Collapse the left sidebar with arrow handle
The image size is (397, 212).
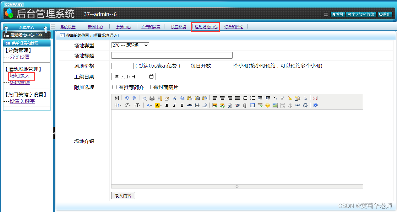click(x=54, y=133)
